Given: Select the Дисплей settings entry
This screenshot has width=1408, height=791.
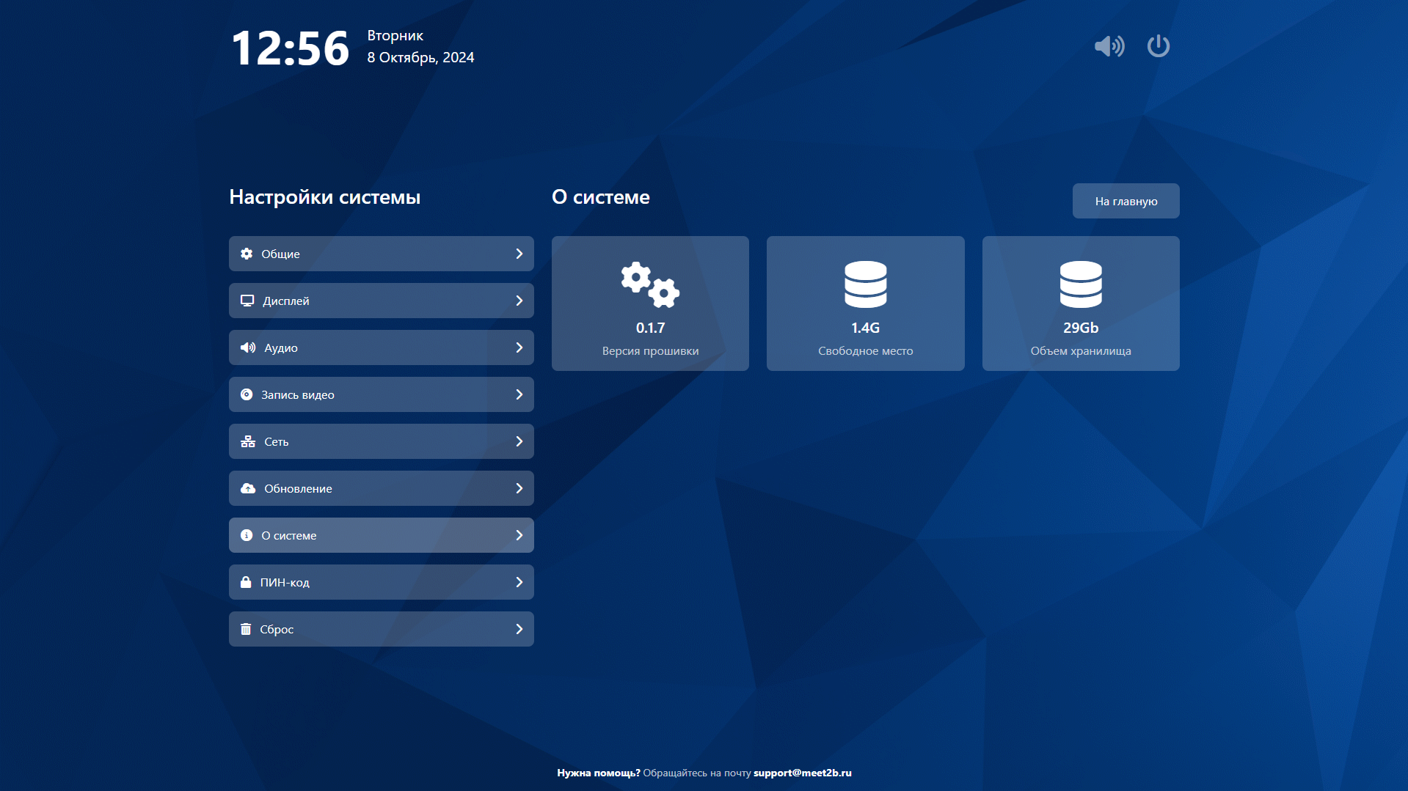Looking at the screenshot, I should coord(381,301).
